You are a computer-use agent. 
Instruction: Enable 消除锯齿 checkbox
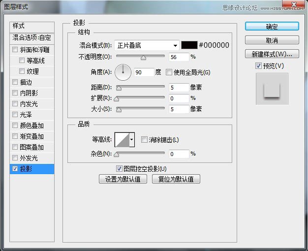(144, 140)
